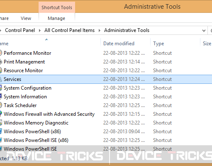The width and height of the screenshot is (212, 166).
Task: Sort by Date modified column
Action: (119, 44)
